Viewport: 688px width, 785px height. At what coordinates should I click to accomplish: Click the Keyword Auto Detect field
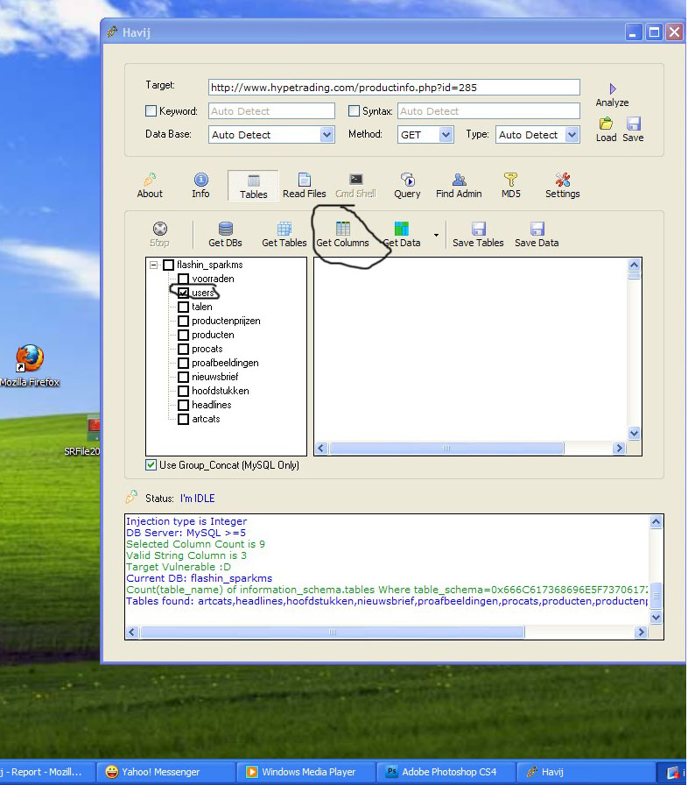[x=271, y=110]
